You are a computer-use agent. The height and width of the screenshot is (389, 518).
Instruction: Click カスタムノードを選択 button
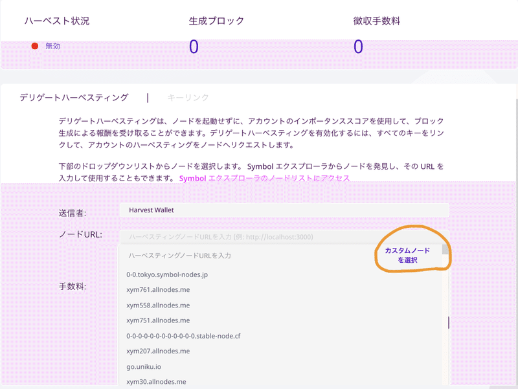coord(407,255)
